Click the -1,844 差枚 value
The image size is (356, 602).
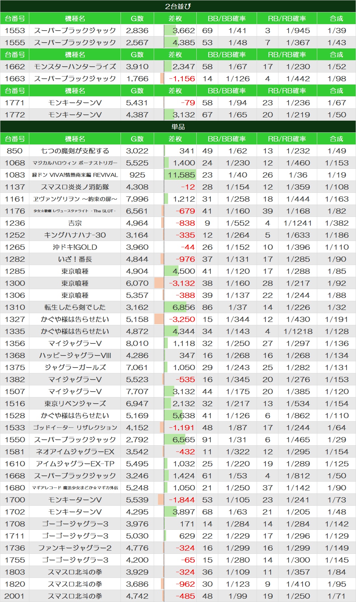click(x=182, y=500)
